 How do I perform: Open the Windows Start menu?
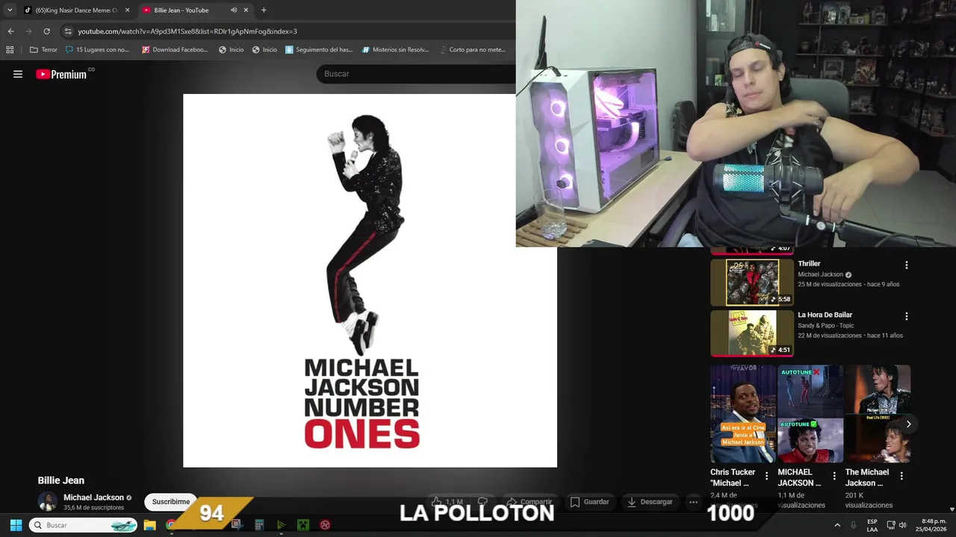[16, 525]
